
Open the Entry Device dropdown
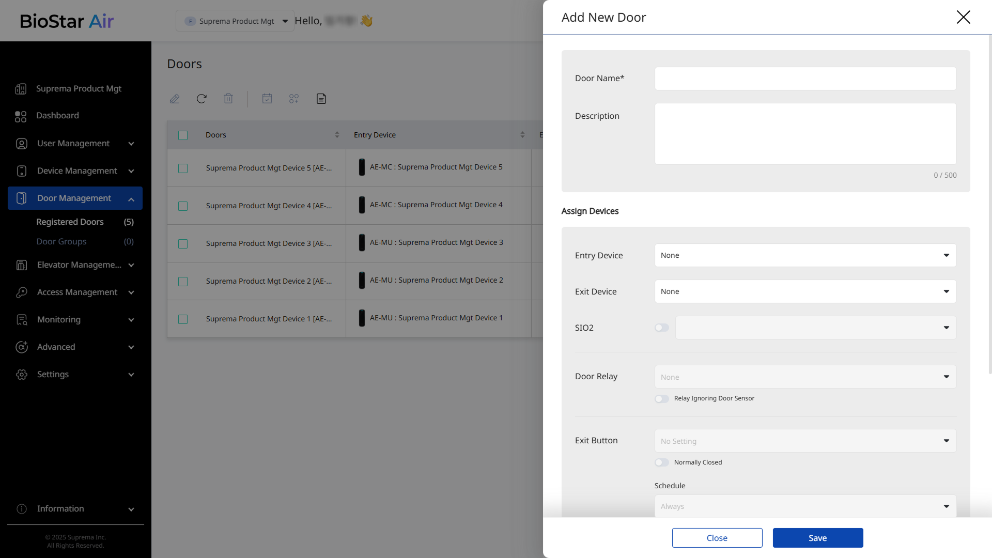(805, 255)
